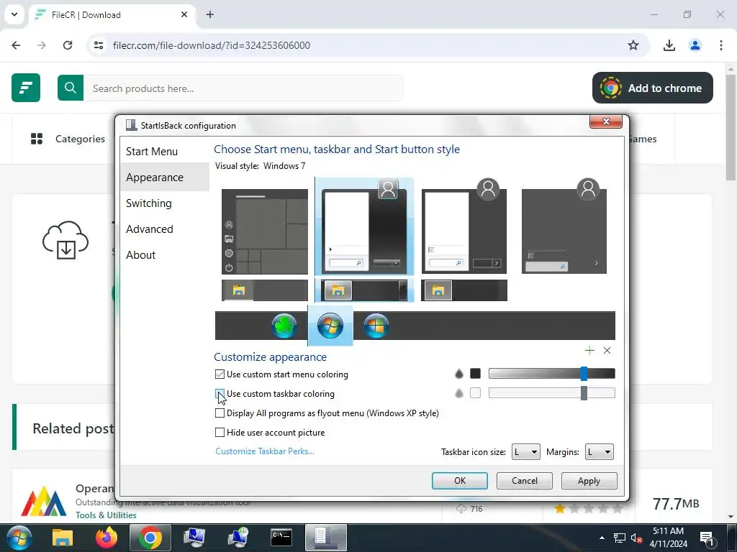Open a new Chrome tab

coord(210,14)
